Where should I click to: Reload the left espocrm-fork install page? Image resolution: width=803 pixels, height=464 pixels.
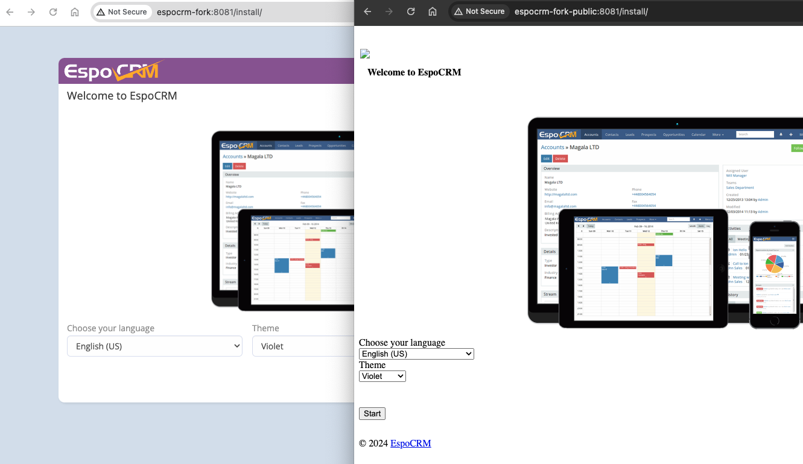(x=53, y=12)
